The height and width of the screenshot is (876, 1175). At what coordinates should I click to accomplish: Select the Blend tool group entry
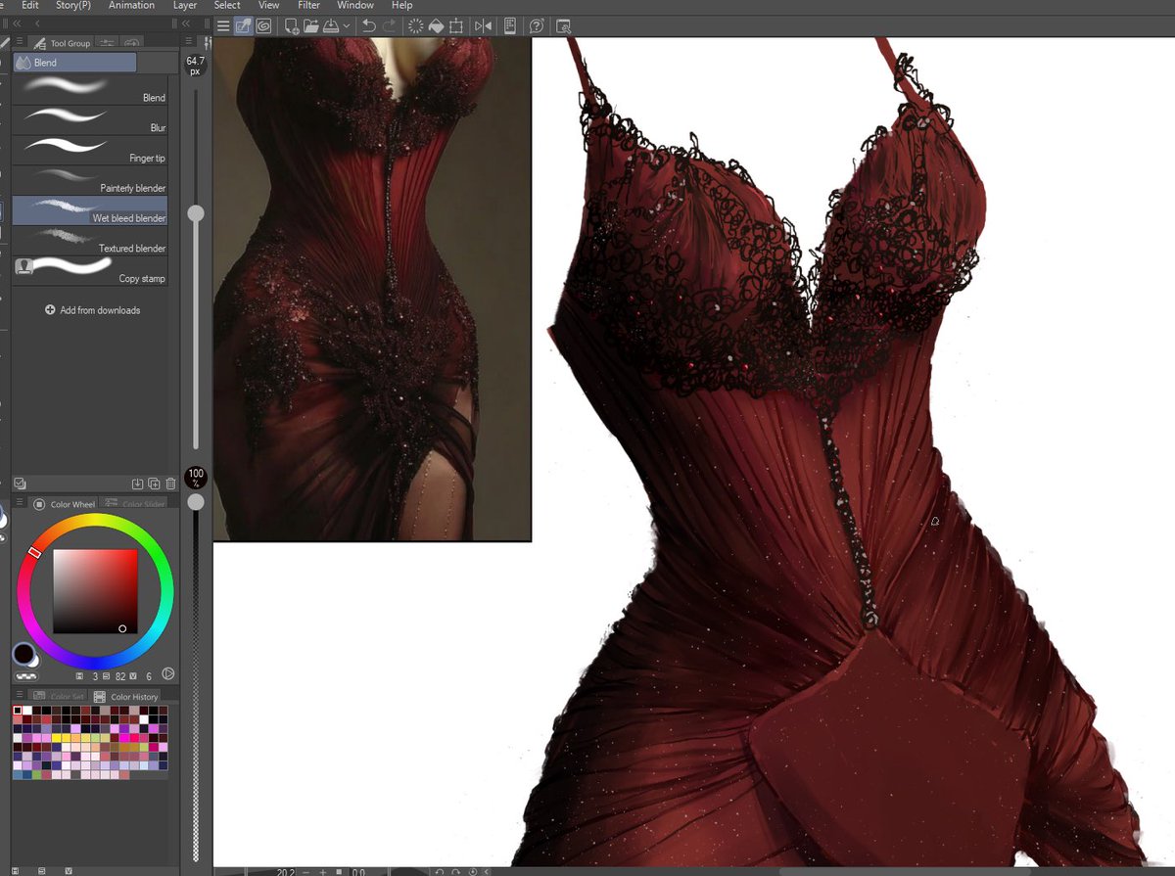pos(74,63)
